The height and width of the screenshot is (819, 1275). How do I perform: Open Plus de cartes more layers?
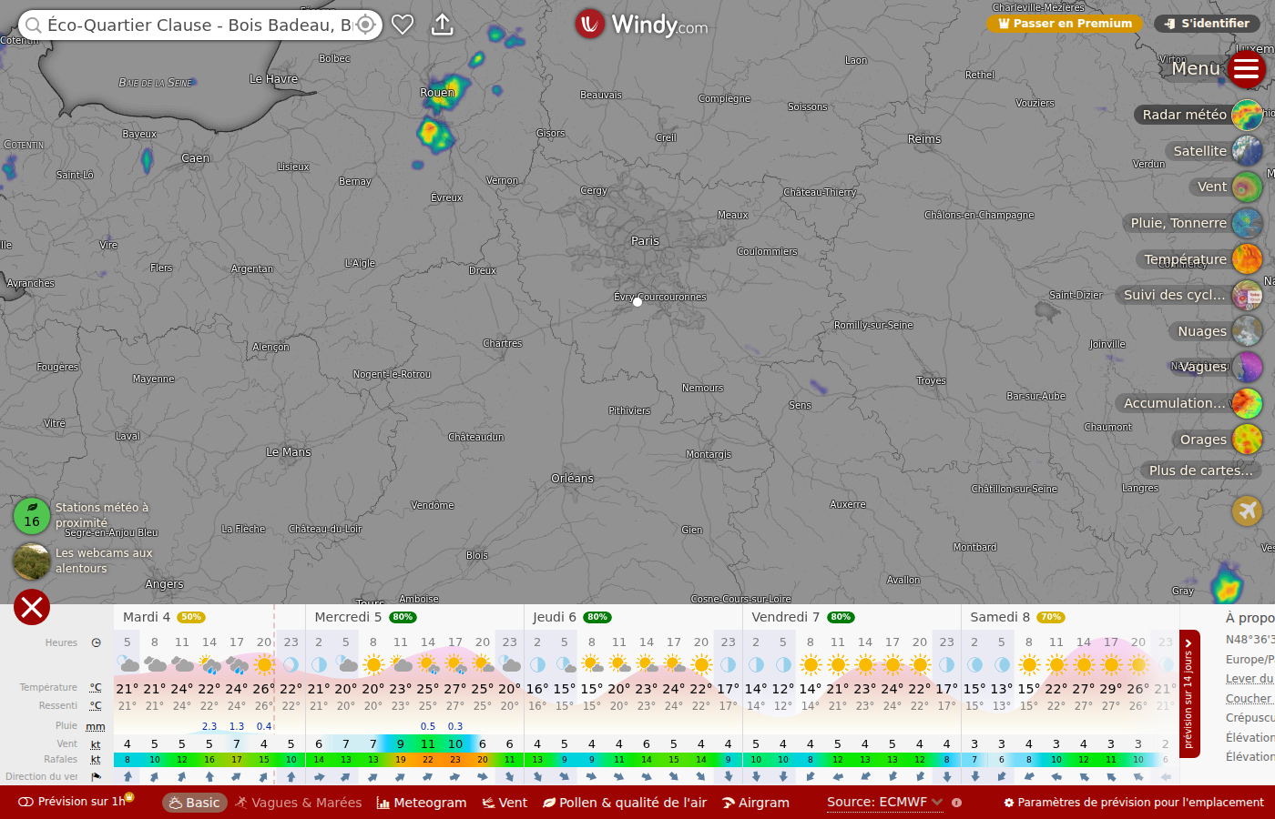click(1200, 470)
